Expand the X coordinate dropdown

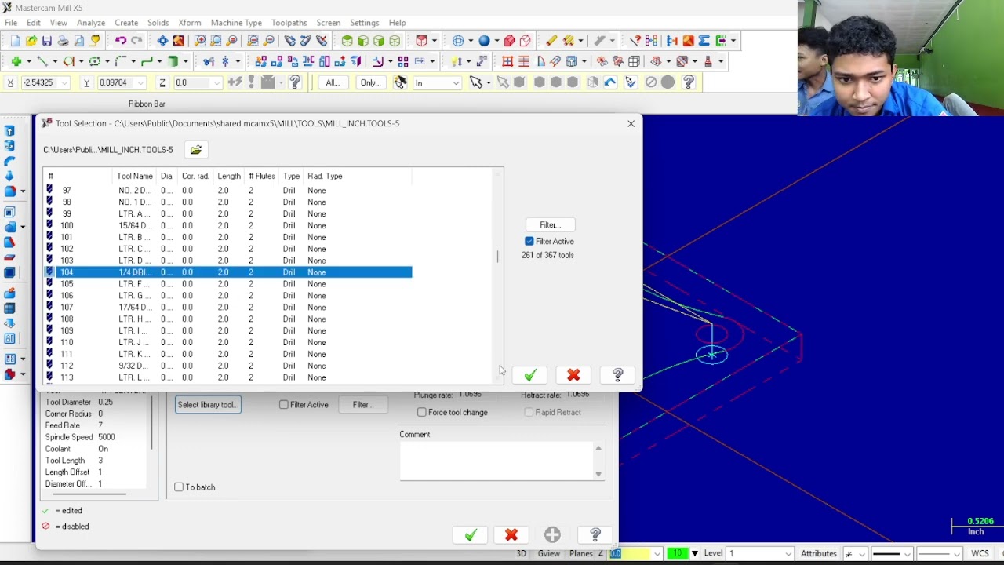[64, 83]
